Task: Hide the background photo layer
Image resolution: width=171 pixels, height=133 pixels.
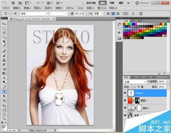Action: point(125,115)
